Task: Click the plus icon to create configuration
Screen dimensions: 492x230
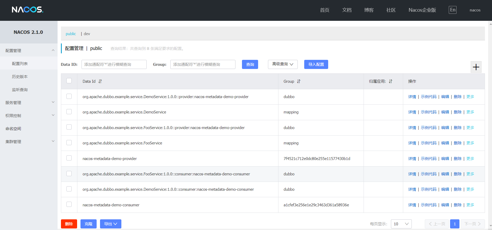Action: (476, 67)
